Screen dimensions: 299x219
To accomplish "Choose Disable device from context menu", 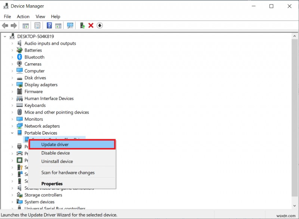I will point(72,153).
